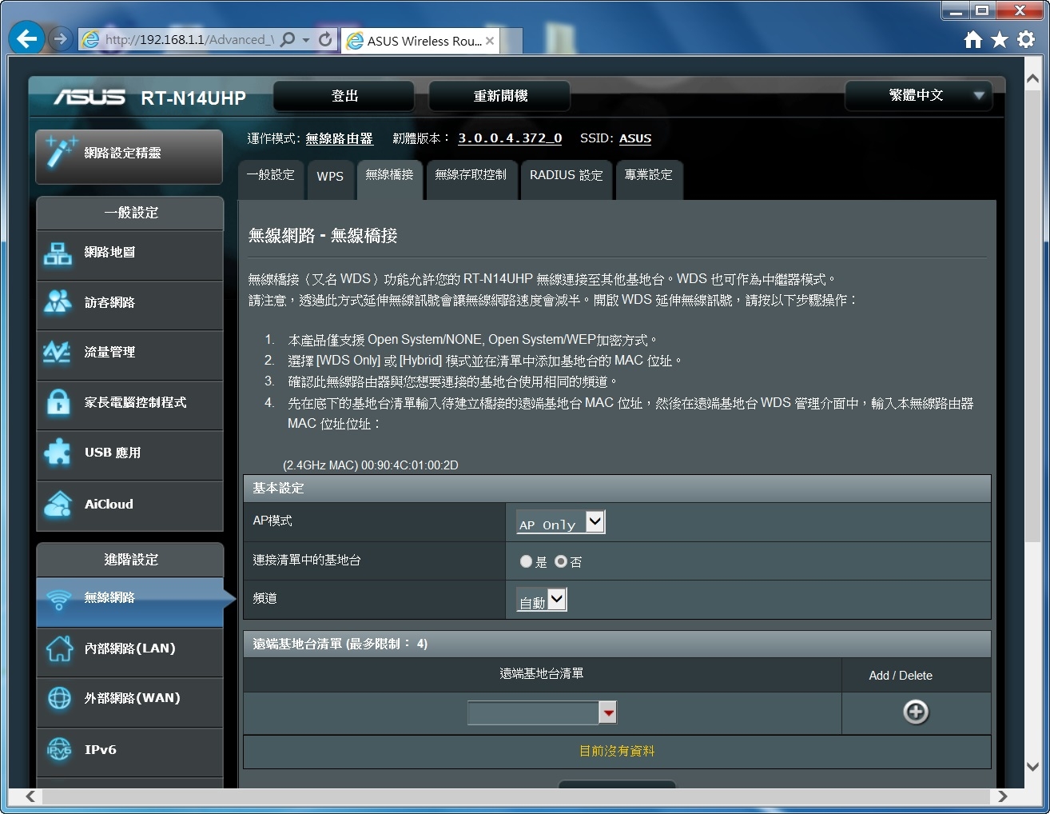Click the browser back arrow
Viewport: 1050px width, 814px height.
(26, 38)
